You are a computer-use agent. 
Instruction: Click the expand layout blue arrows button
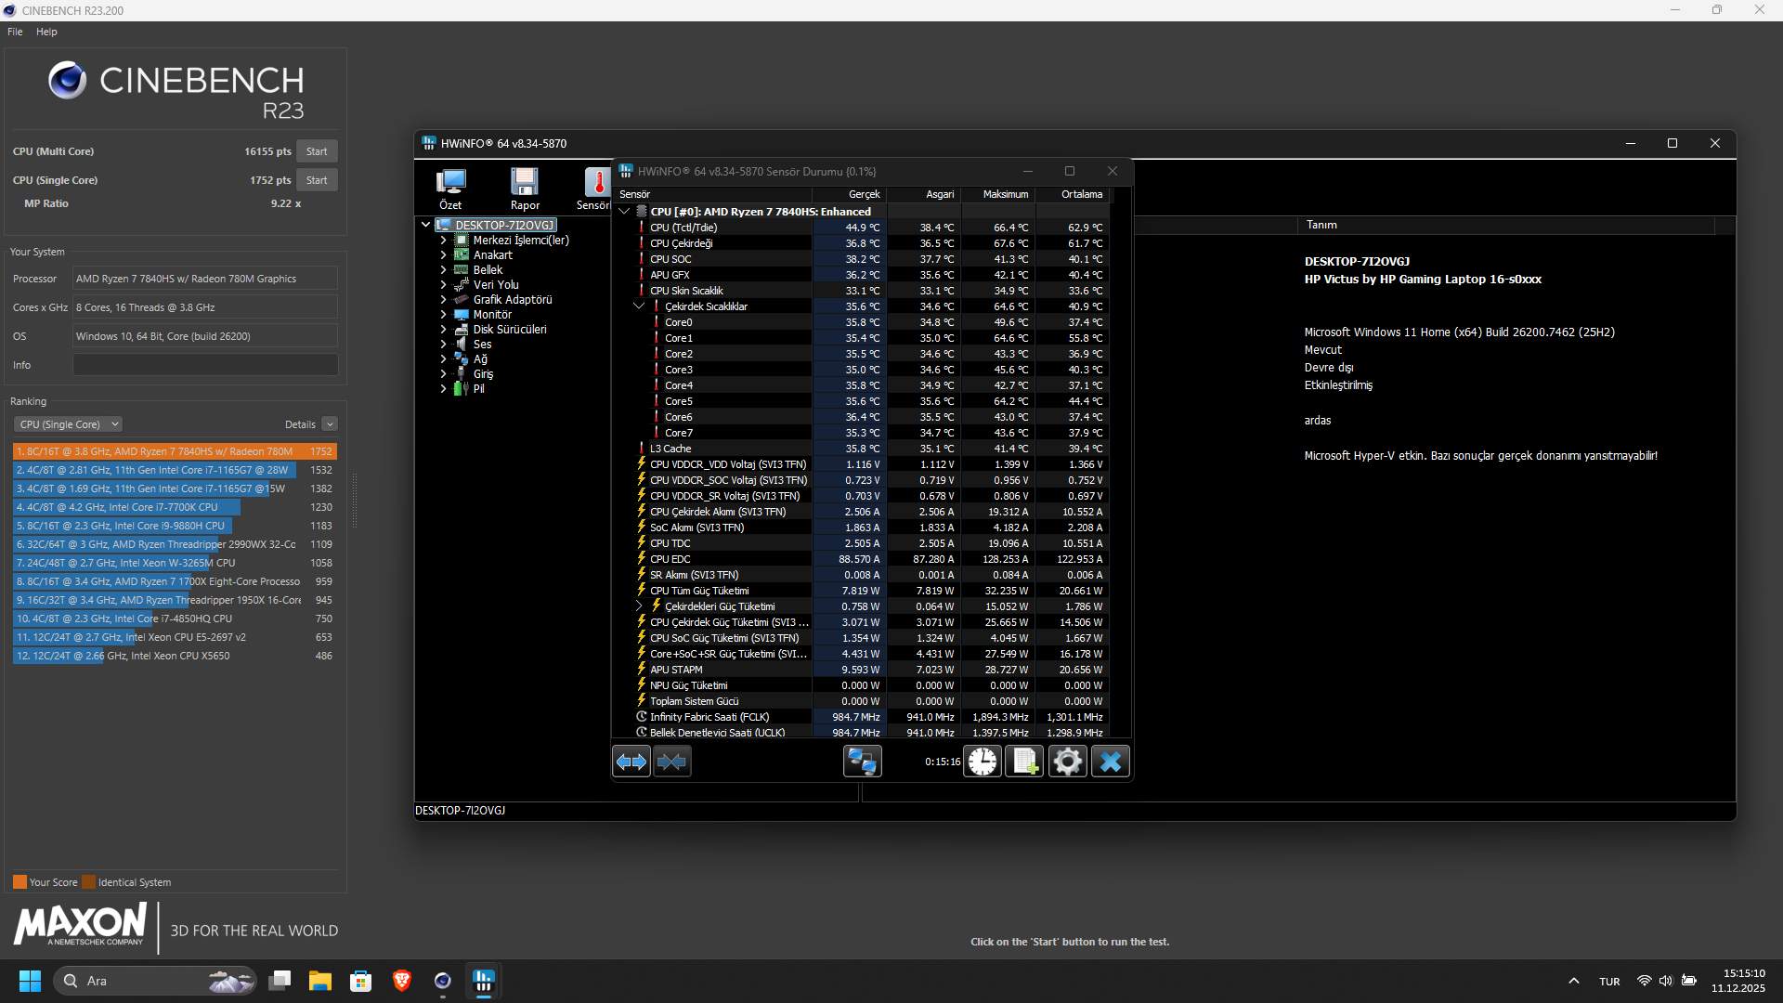click(x=631, y=762)
